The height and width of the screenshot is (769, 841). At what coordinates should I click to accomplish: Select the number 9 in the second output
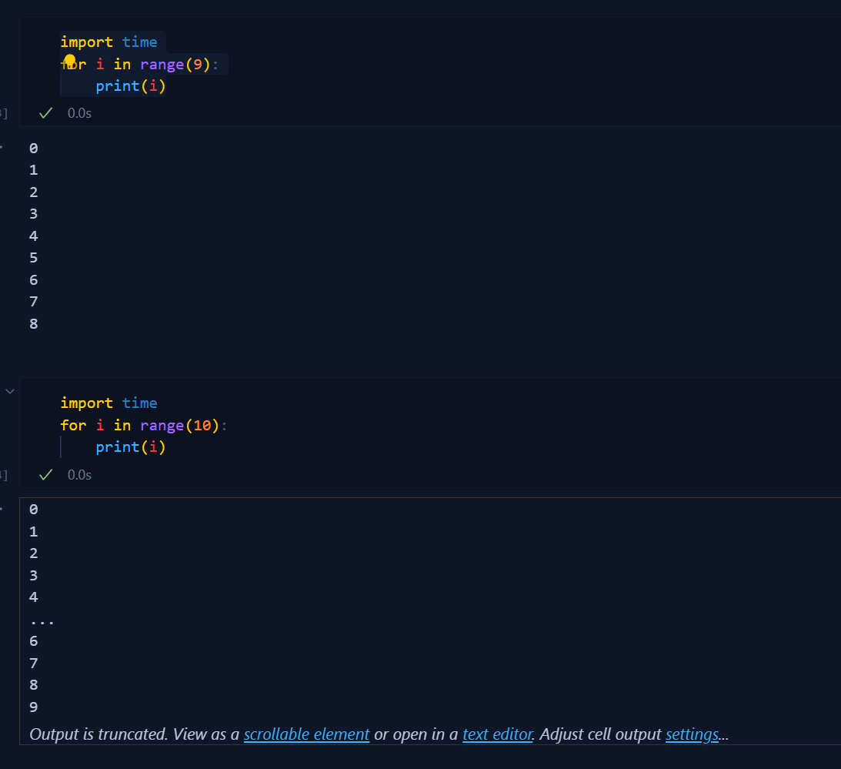click(x=33, y=707)
